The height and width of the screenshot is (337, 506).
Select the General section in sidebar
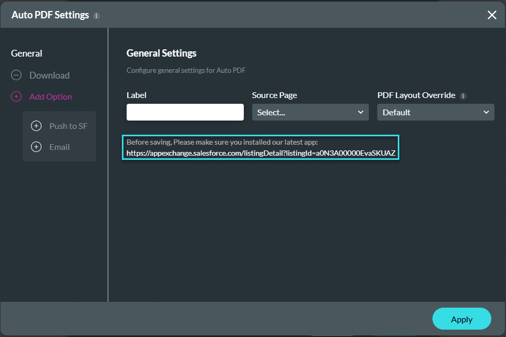click(27, 53)
